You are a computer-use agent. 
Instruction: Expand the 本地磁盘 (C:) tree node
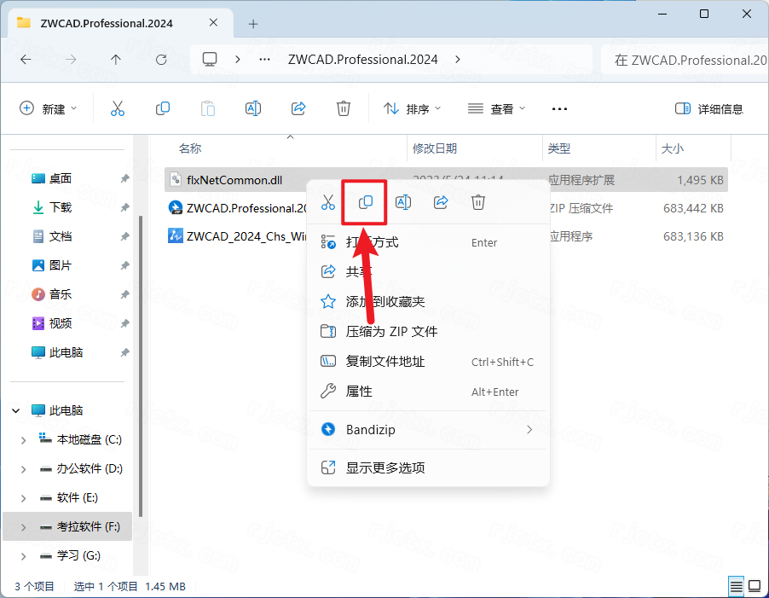pyautogui.click(x=23, y=440)
